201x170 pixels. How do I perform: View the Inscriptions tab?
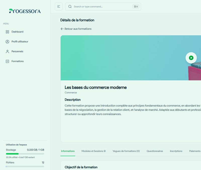coord(176,151)
